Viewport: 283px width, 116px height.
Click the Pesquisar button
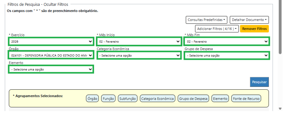point(259,82)
